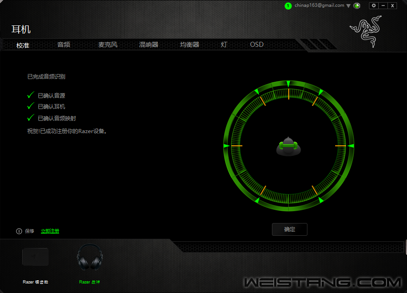Image resolution: width=407 pixels, height=293 pixels.
Task: Confirm with the 确定 button
Action: tap(290, 229)
